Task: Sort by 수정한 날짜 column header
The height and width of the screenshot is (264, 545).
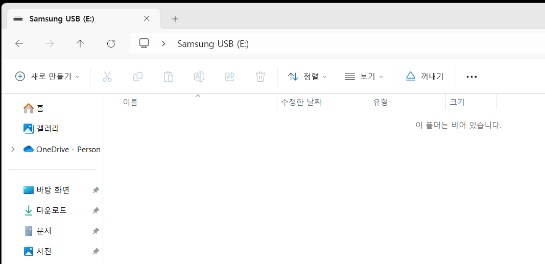Action: point(301,102)
